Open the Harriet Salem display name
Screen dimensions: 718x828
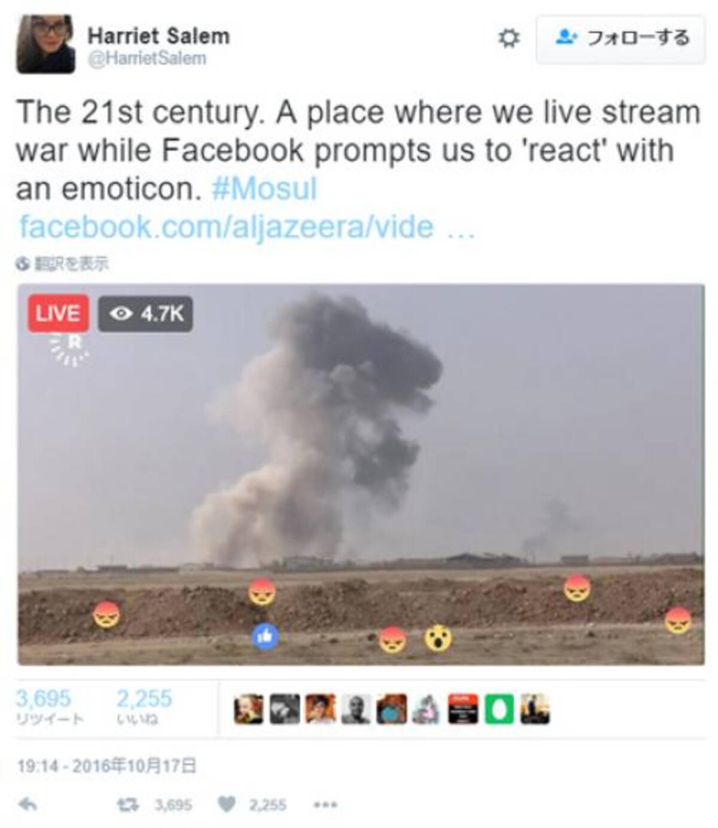point(159,36)
